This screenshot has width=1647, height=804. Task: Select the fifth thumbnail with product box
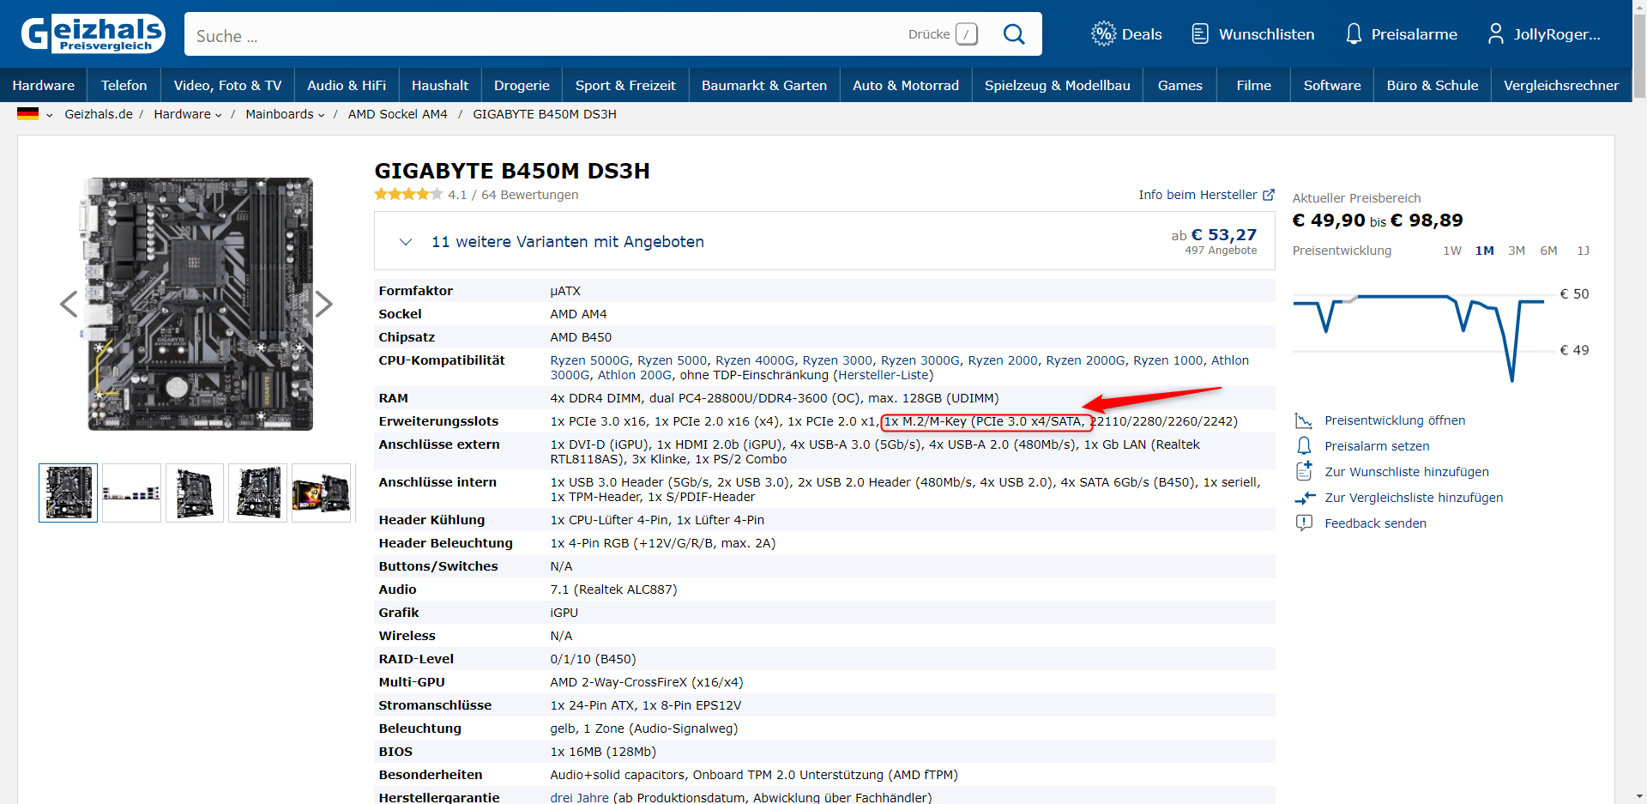[x=321, y=493]
